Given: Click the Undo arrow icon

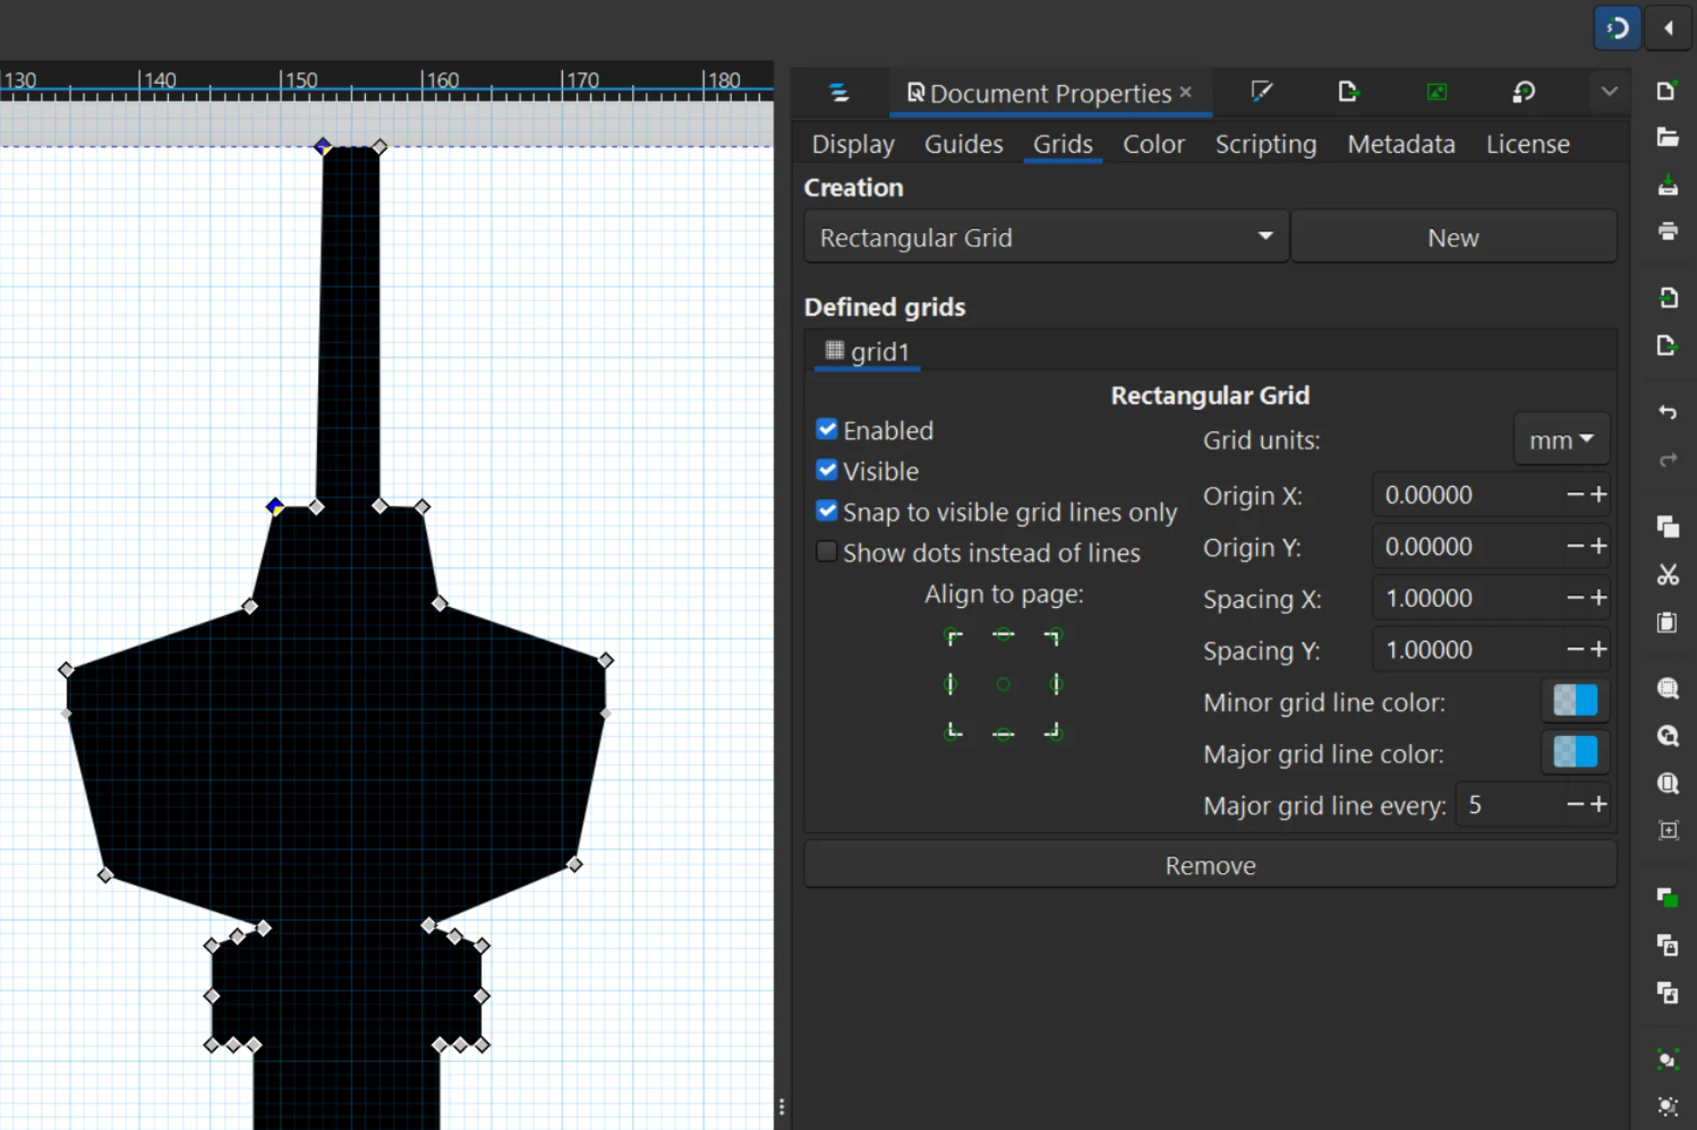Looking at the screenshot, I should 1667,413.
